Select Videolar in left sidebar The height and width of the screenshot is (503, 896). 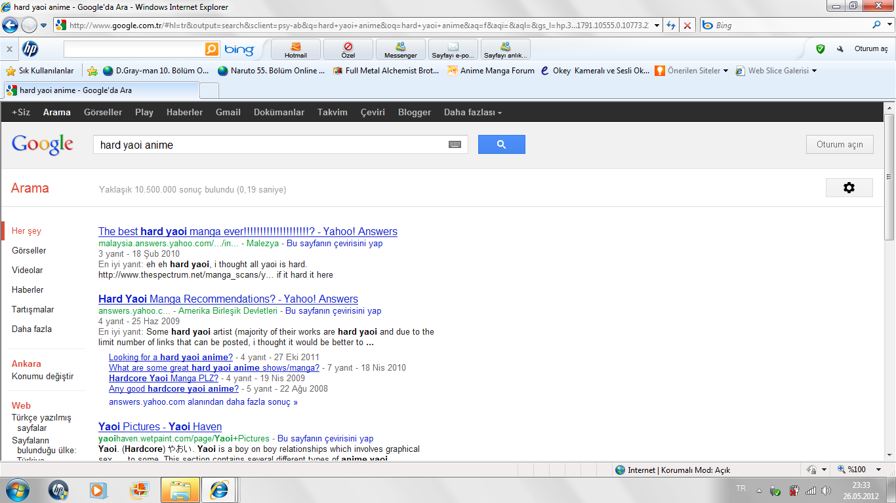(28, 270)
